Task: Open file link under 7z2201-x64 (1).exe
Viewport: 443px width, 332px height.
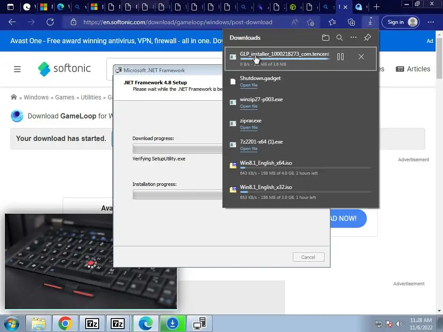Action: click(x=249, y=149)
